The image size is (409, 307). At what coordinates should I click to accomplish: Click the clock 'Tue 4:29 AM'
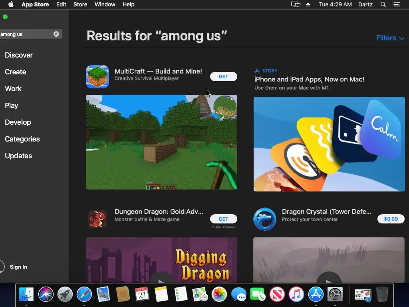coord(336,4)
